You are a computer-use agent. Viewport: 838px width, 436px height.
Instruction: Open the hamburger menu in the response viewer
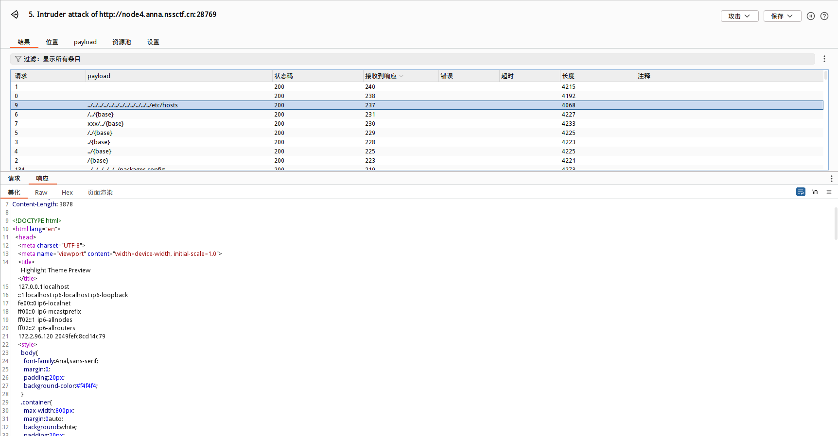coord(829,192)
